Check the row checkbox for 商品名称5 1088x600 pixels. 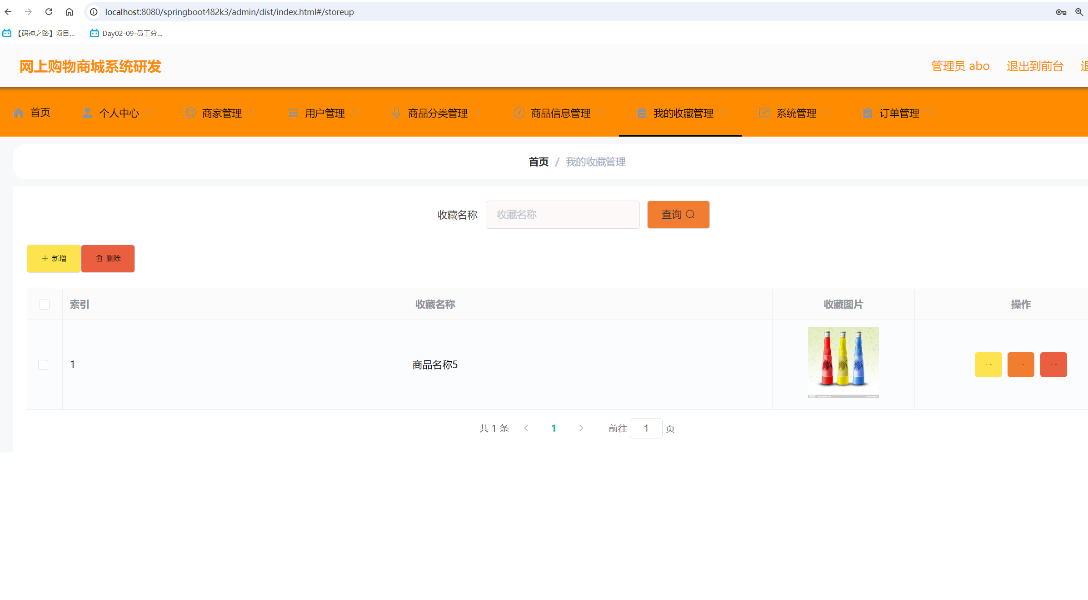pyautogui.click(x=43, y=364)
